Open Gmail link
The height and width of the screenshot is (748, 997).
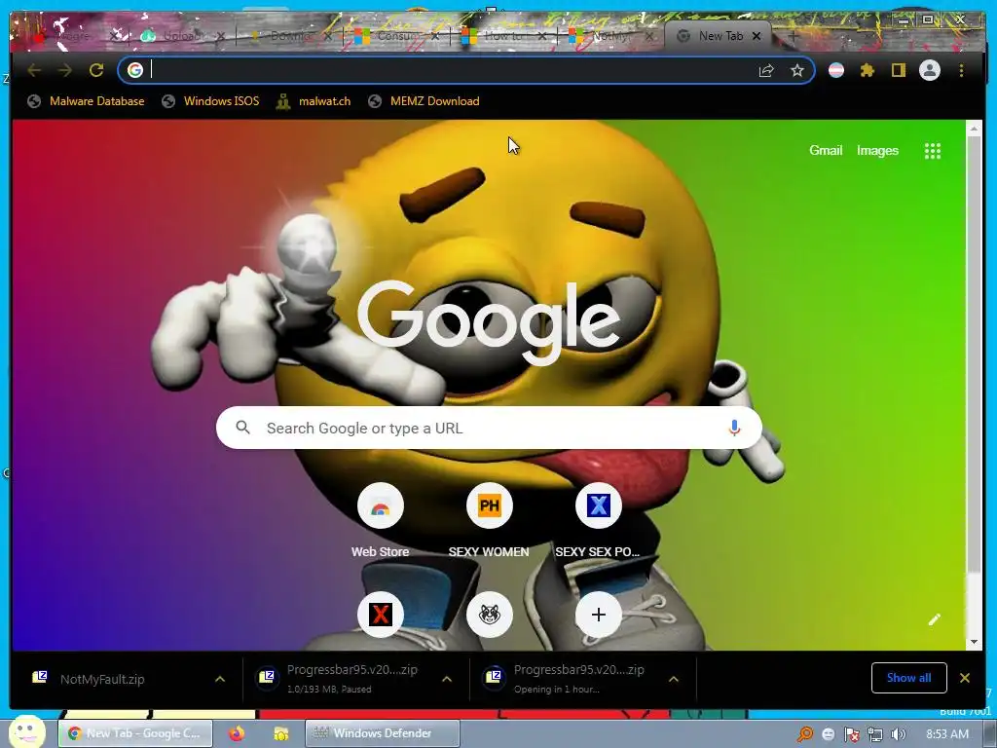[826, 151]
